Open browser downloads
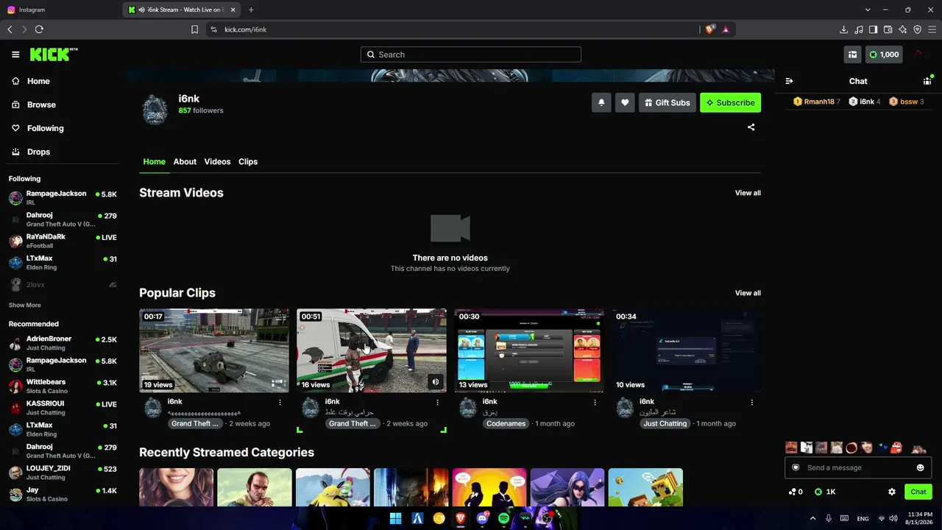Screen dimensions: 942x530 click(843, 29)
